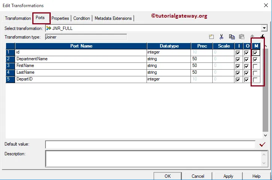
Task: Click the datatype cell for id row
Action: [169, 52]
